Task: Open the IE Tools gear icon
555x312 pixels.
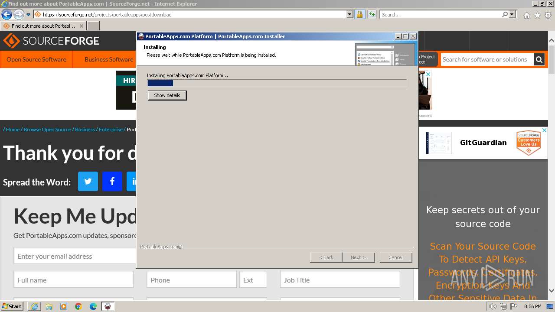Action: coord(548,15)
